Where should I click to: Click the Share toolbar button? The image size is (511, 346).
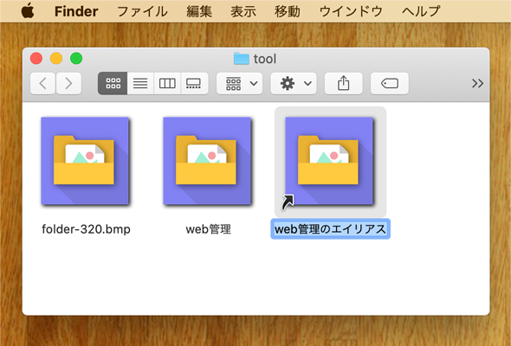point(344,83)
